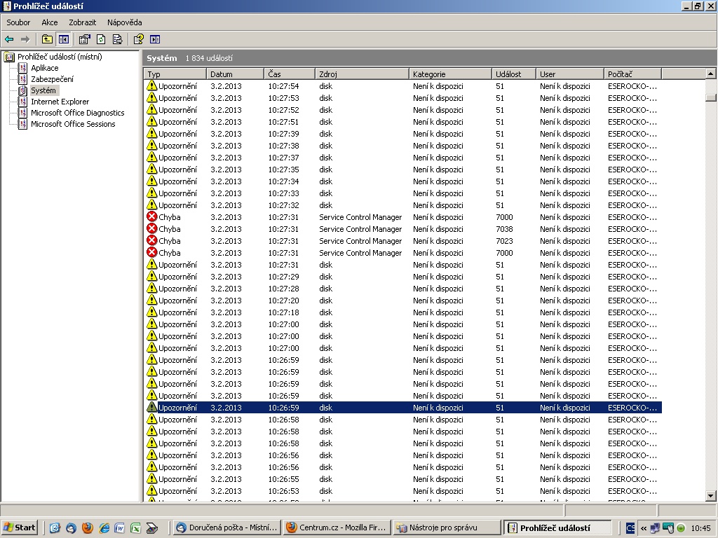Click the Back arrow toolbar icon
This screenshot has width=718, height=538.
tap(9, 39)
